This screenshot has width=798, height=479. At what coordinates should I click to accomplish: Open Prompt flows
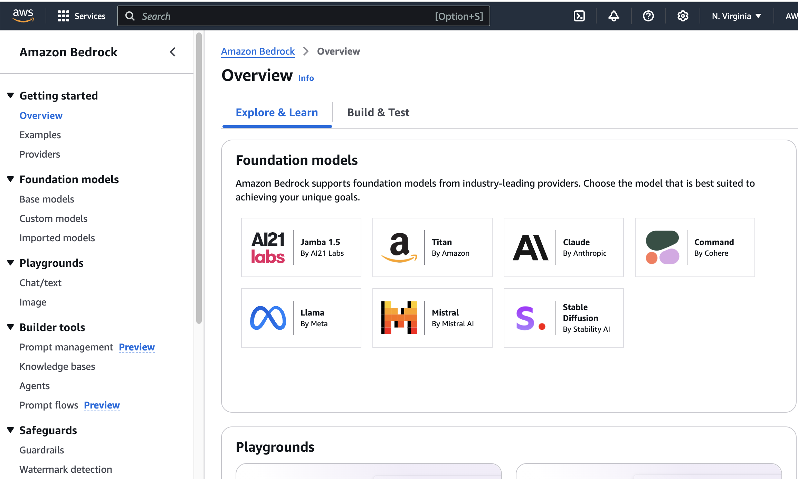(x=49, y=405)
